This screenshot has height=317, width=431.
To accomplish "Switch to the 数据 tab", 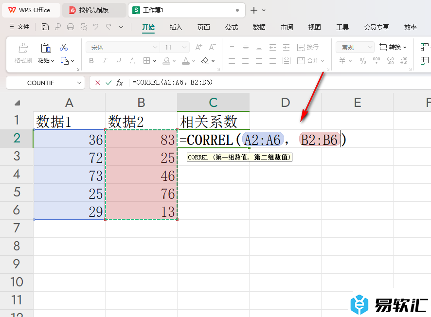I will point(259,27).
